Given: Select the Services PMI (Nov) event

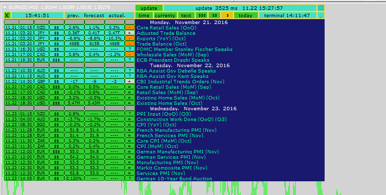Looking at the screenshot, I should 161,173.
